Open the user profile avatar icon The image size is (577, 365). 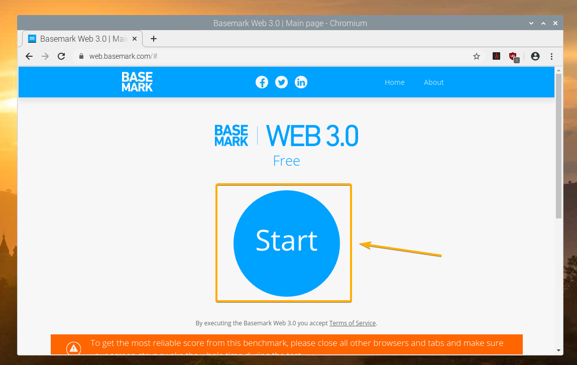click(x=535, y=56)
